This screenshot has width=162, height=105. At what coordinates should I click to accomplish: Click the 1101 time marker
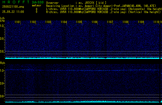pyautogui.click(x=18, y=22)
